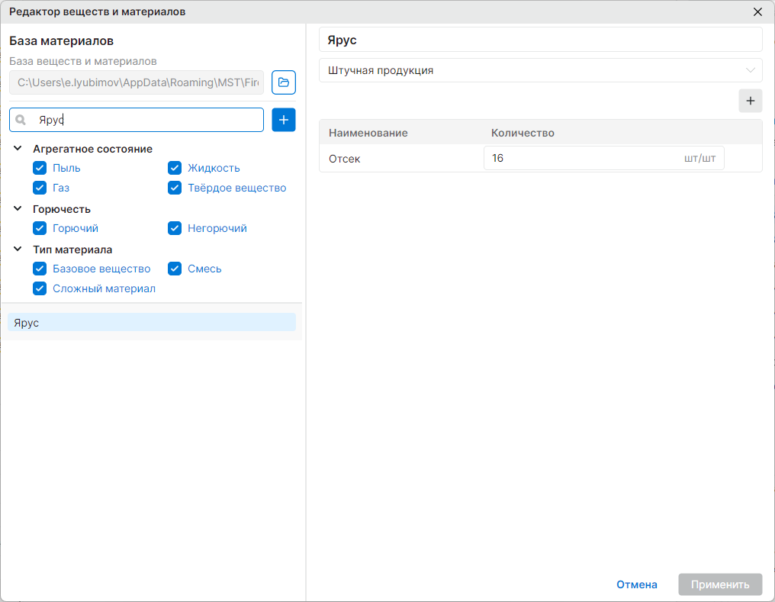Screen dimensions: 775x602
Task: Toggle the Газ checkbox
Action: coord(40,188)
